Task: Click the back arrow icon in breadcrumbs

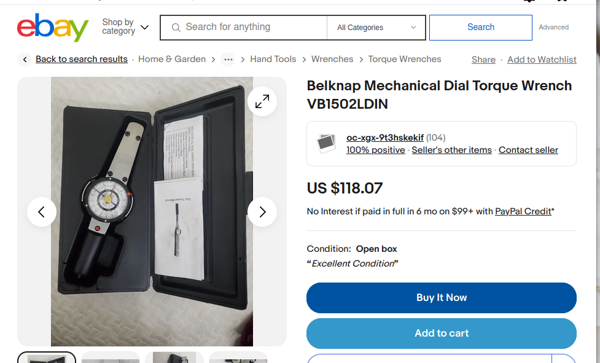Action: tap(25, 60)
